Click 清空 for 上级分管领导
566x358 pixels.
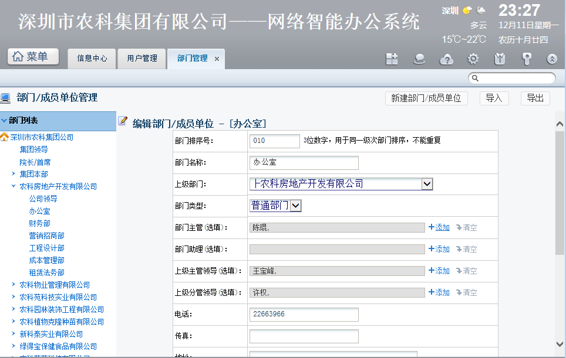tap(466, 292)
